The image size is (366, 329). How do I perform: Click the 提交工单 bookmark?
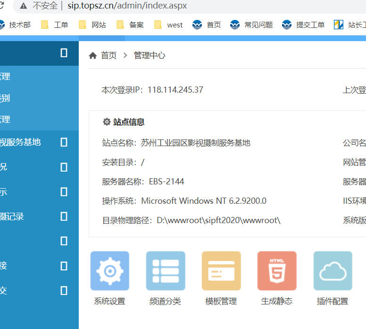coord(304,25)
